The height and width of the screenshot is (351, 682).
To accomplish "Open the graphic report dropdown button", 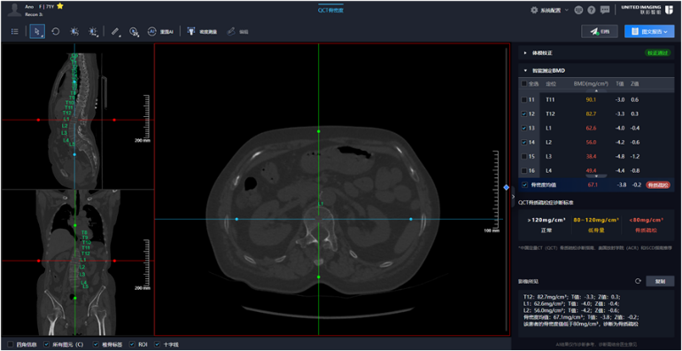I will pos(649,31).
